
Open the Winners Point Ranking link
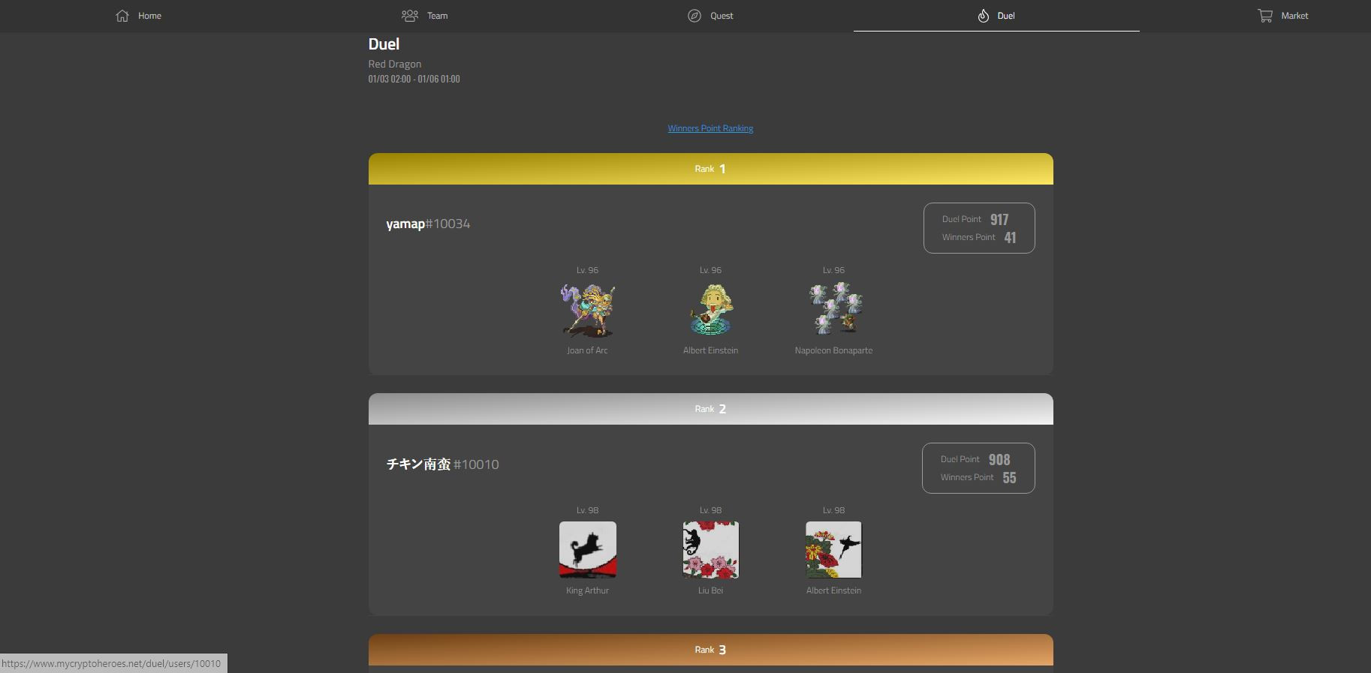tap(710, 128)
